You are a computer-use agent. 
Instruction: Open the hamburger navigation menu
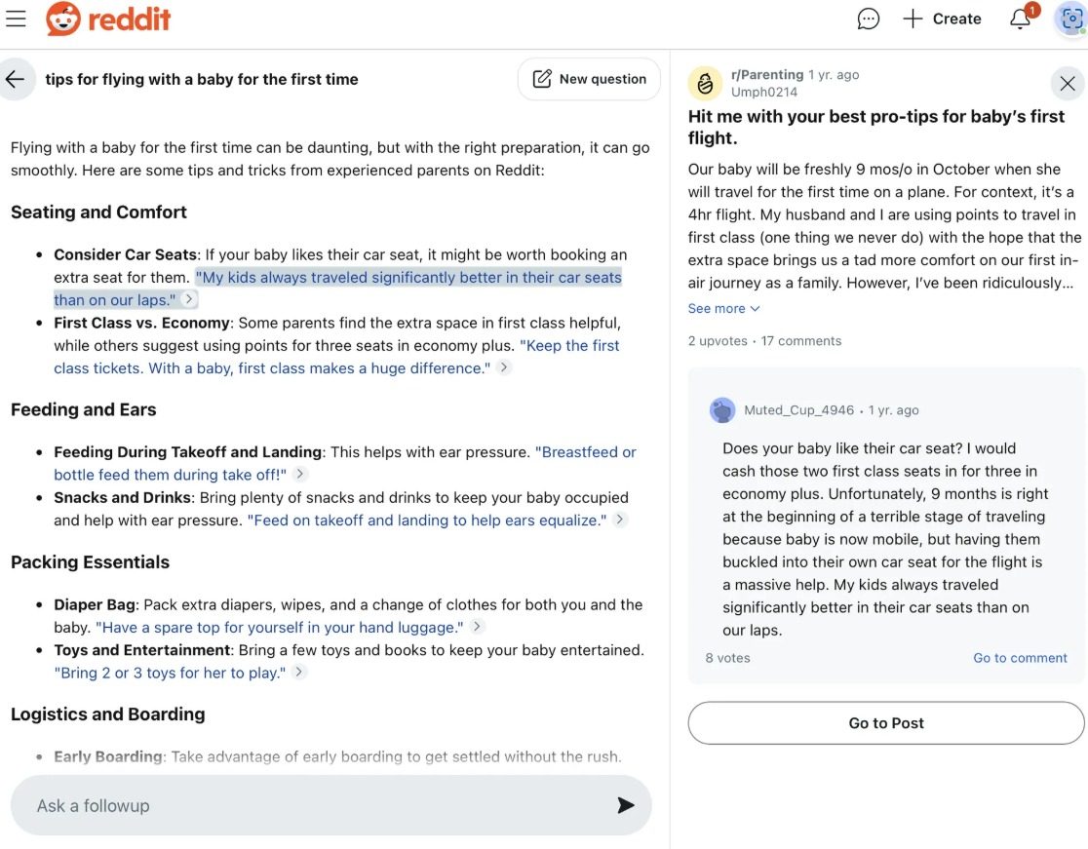click(16, 19)
